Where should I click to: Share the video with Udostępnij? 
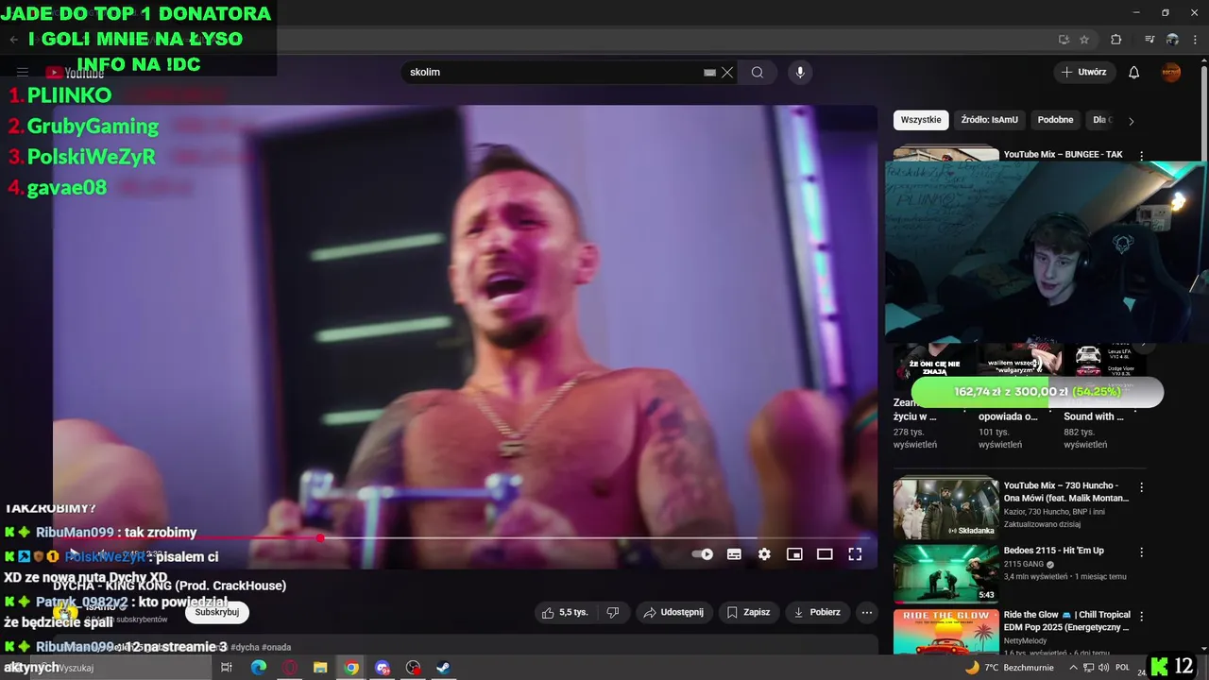click(673, 612)
